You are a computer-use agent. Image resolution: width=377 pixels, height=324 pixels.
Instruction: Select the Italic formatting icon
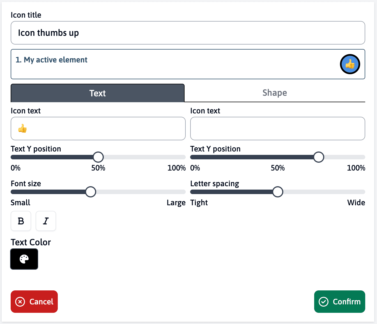pyautogui.click(x=46, y=221)
